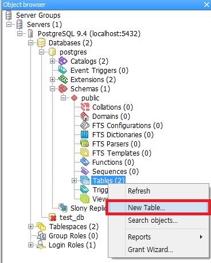Select Refresh in the context menu
Viewport: 211px width, 263px height.
click(x=139, y=191)
